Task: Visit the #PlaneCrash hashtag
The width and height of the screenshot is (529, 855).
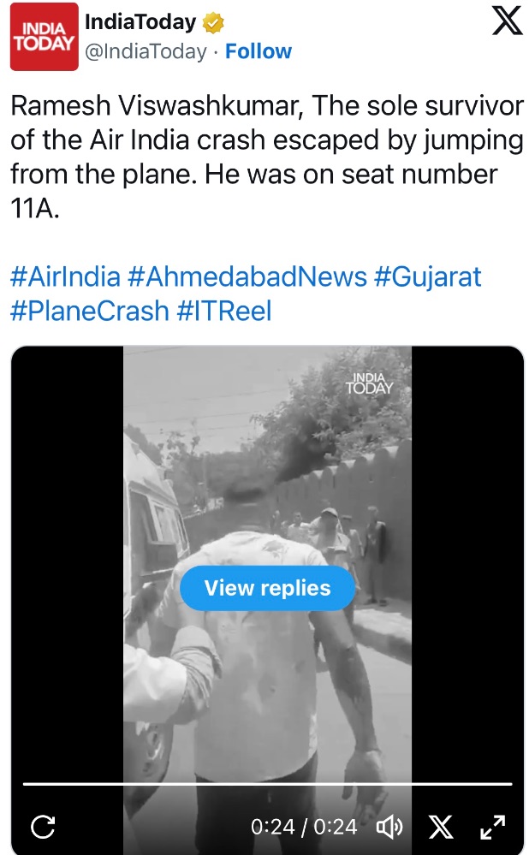Action: 90,310
